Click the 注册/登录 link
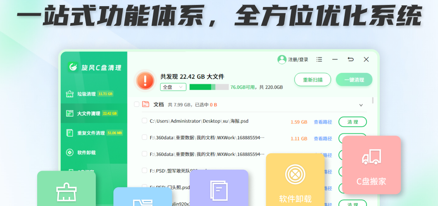The height and width of the screenshot is (206, 438). [x=298, y=60]
